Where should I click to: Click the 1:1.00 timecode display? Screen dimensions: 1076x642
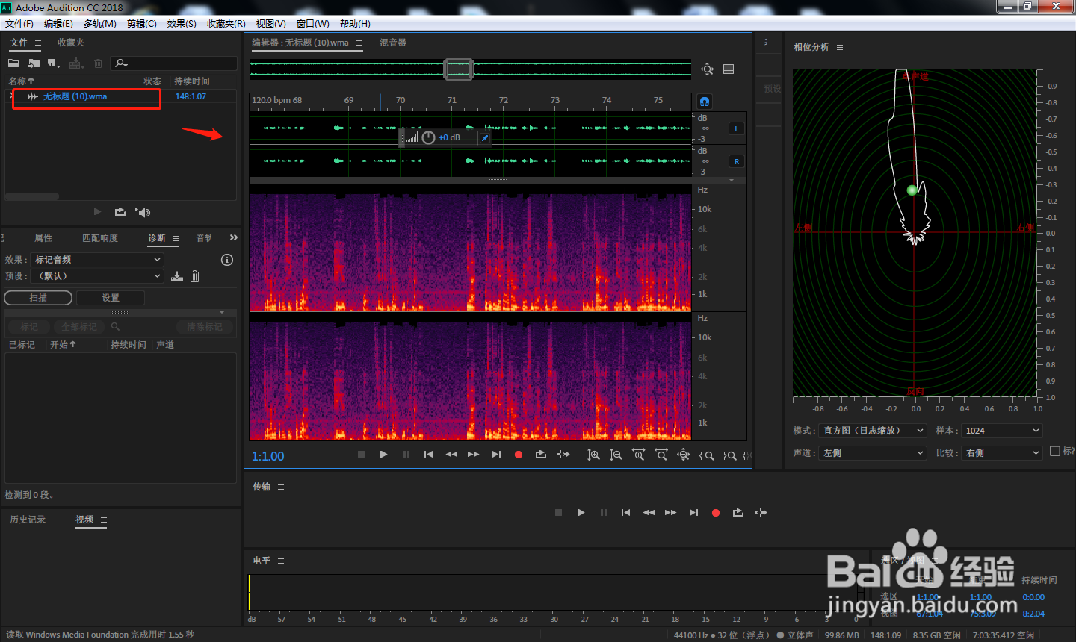pos(268,456)
